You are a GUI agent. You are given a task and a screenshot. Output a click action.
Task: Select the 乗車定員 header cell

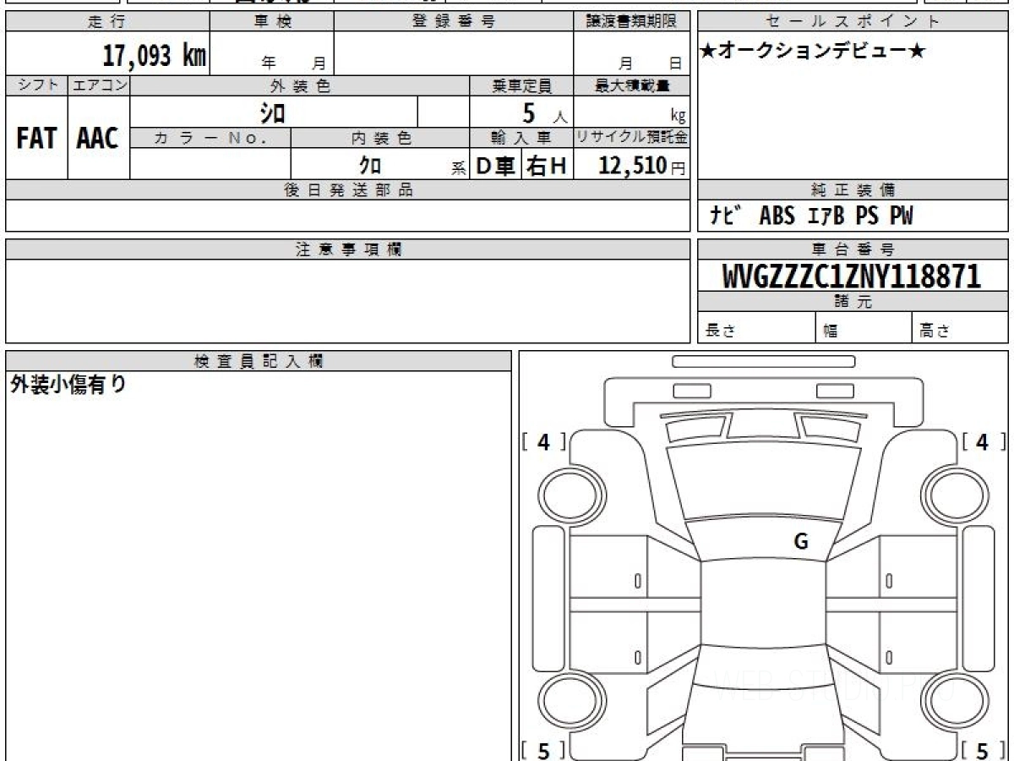(x=521, y=85)
